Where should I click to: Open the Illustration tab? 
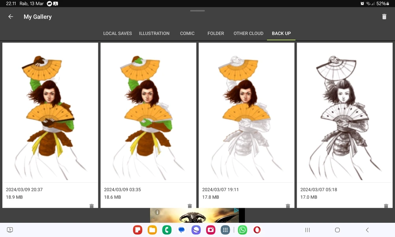coord(154,34)
